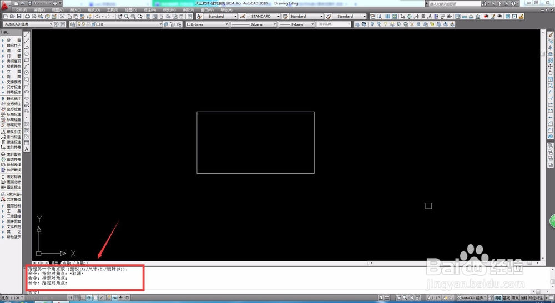Open the STANDARD dimension style dropdown
The width and height of the screenshot is (555, 303).
pyautogui.click(x=263, y=16)
